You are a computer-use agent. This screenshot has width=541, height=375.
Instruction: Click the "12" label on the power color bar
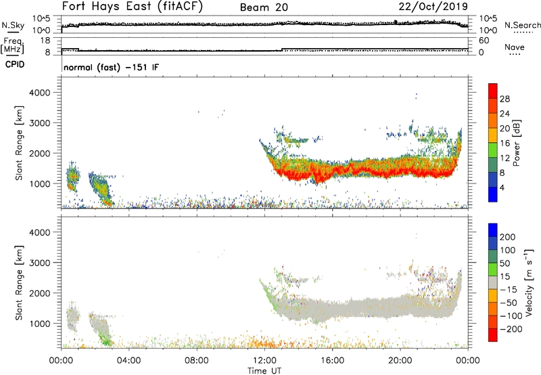(x=504, y=158)
